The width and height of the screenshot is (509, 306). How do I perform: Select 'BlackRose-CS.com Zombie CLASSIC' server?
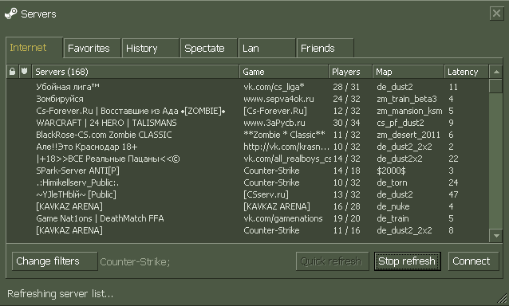coord(247,135)
